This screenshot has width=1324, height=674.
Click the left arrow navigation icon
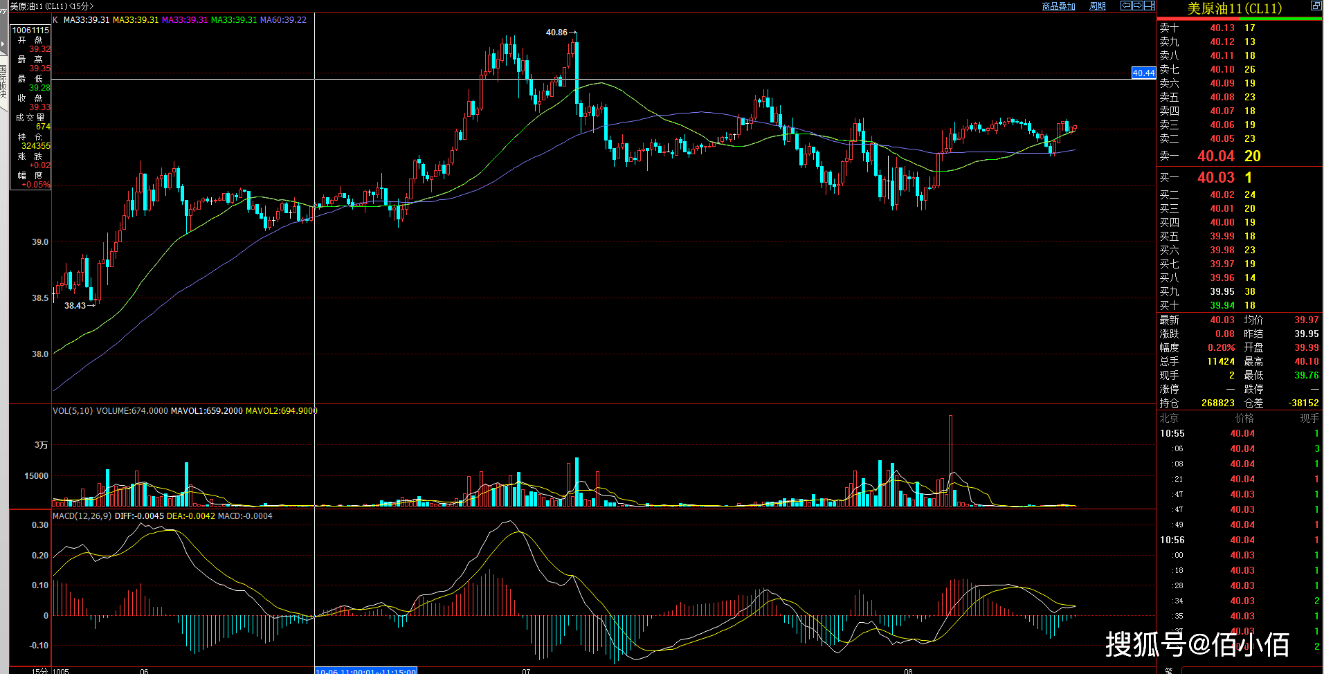coord(1126,6)
